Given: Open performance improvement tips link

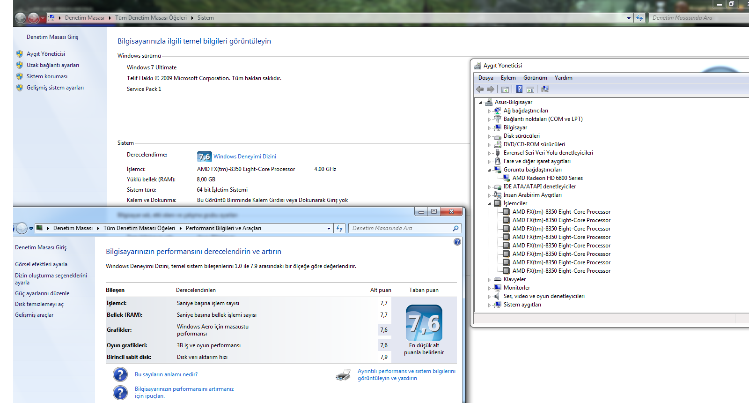Looking at the screenshot, I should point(184,392).
